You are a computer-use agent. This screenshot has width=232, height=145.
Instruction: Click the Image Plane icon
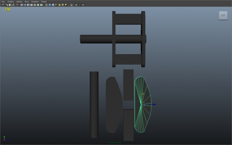13,5
